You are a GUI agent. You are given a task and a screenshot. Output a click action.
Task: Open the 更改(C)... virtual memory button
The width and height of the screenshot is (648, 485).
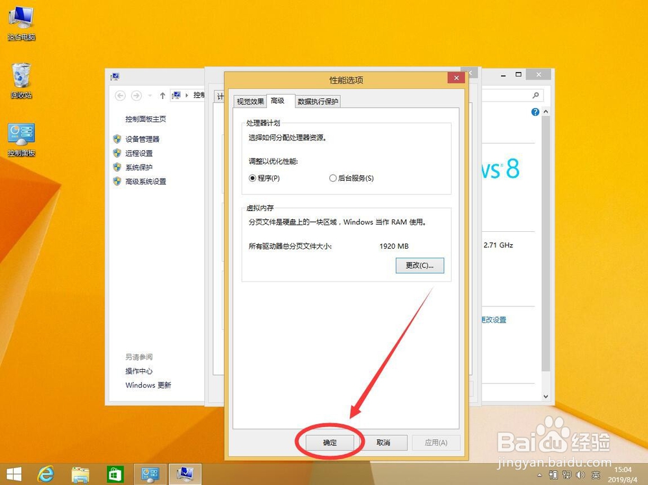pos(419,265)
